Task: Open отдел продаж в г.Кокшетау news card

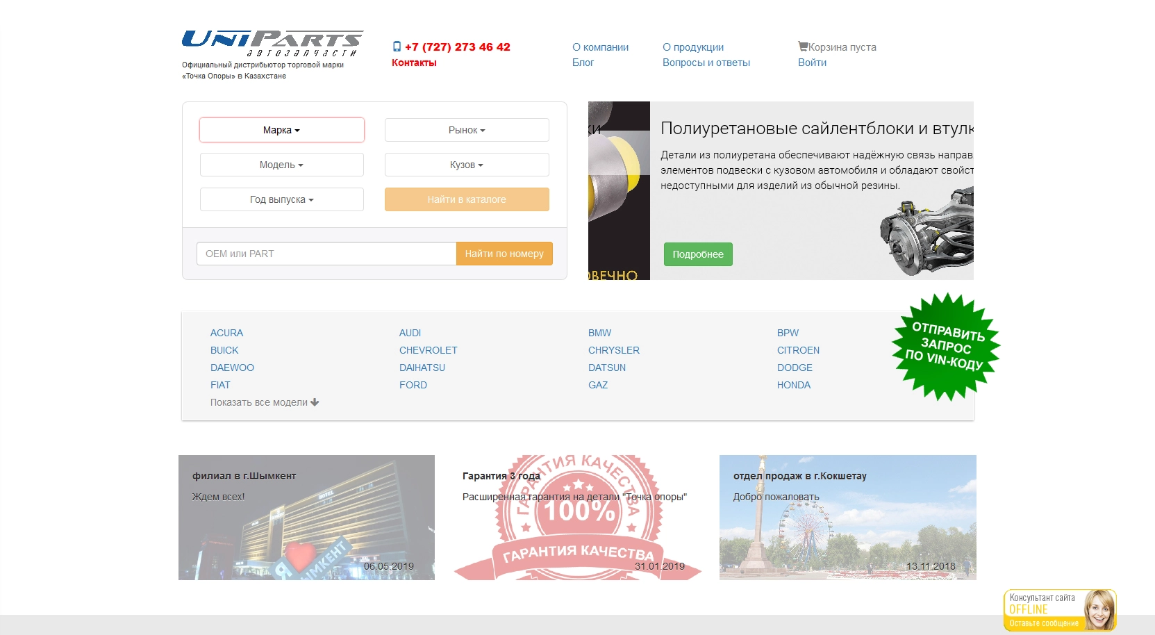Action: click(848, 518)
